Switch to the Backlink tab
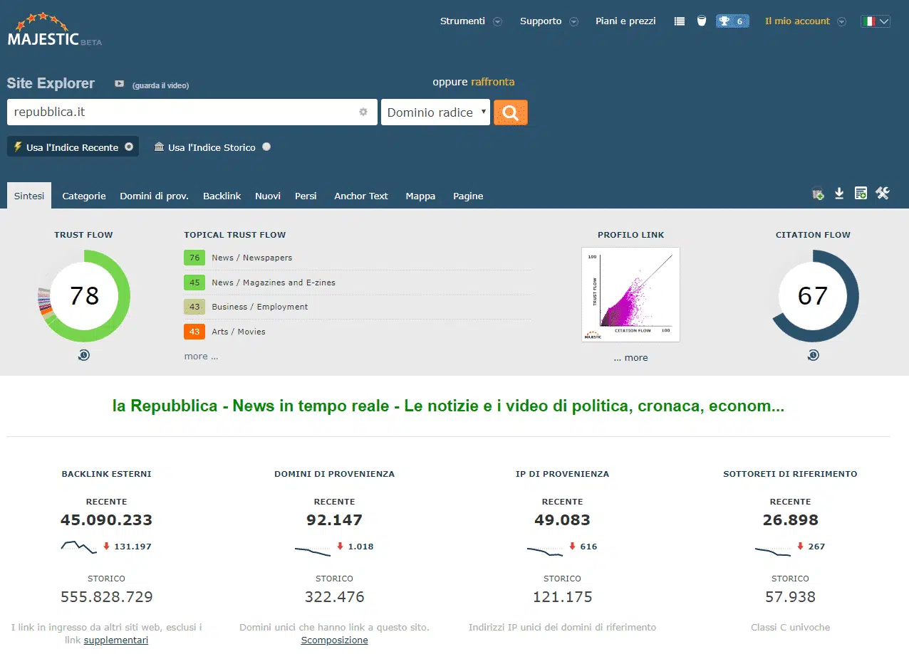 222,196
